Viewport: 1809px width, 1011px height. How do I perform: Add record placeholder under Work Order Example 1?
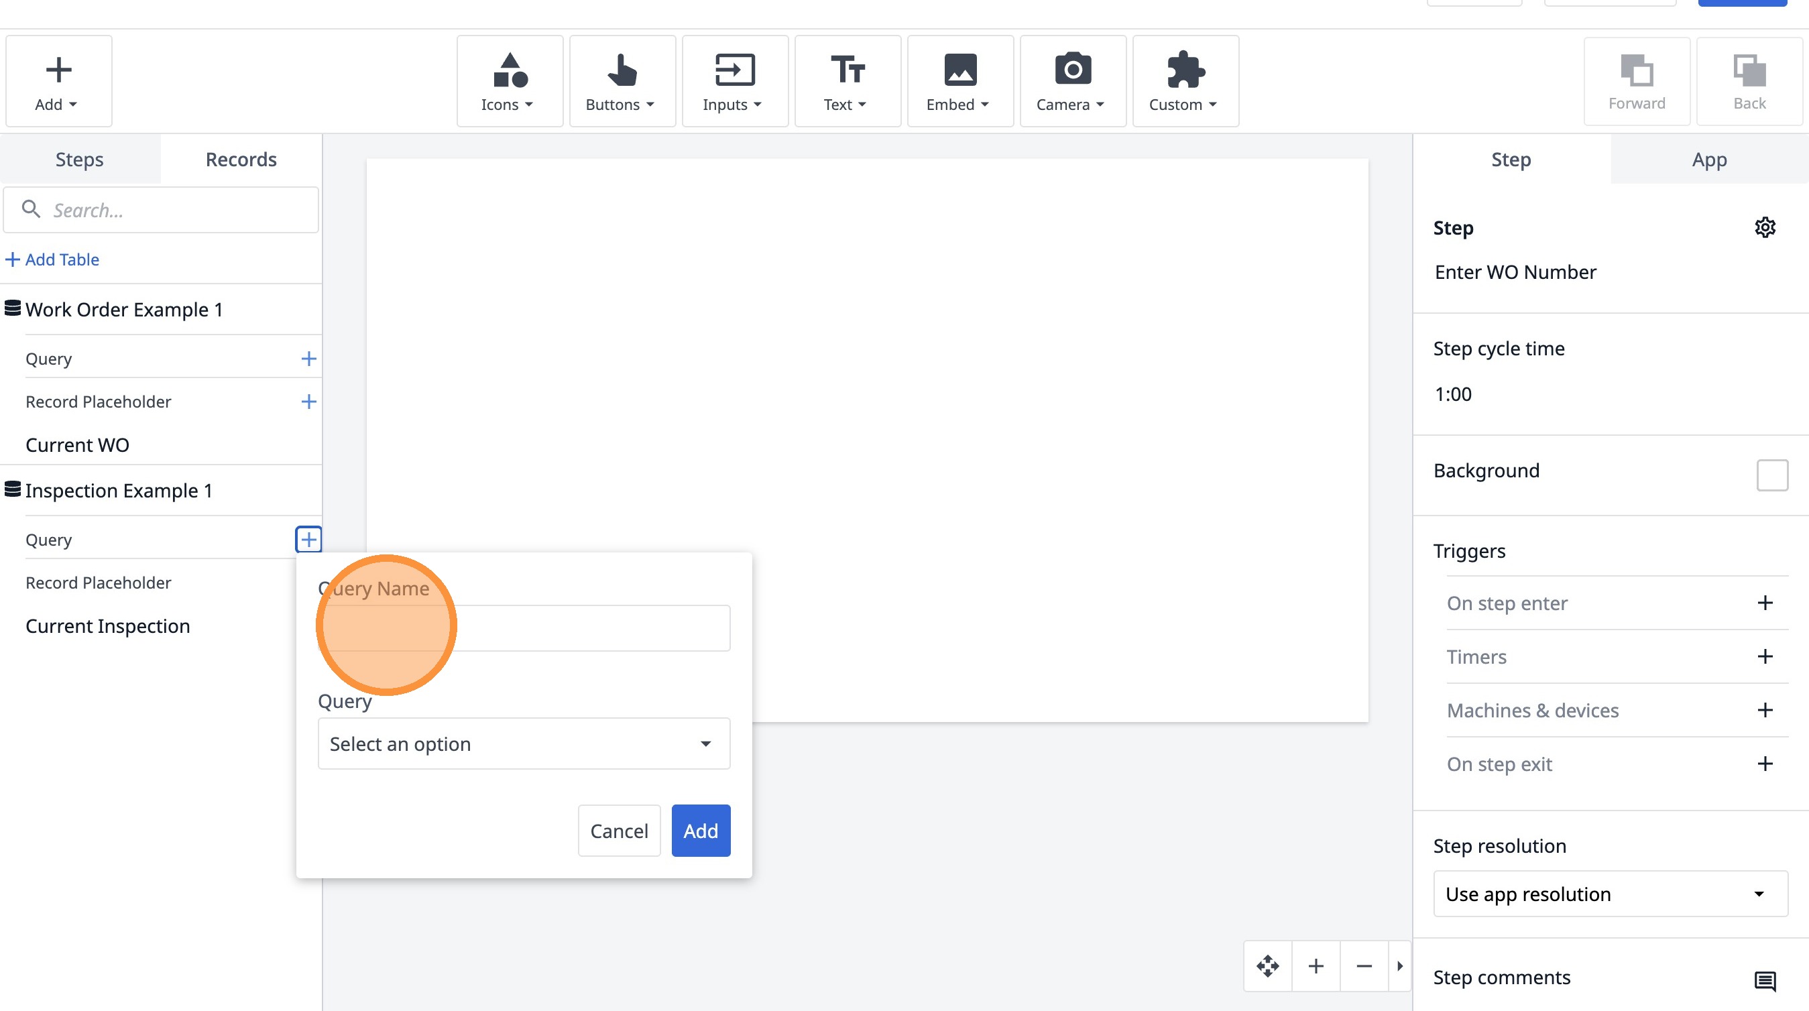pyautogui.click(x=308, y=402)
